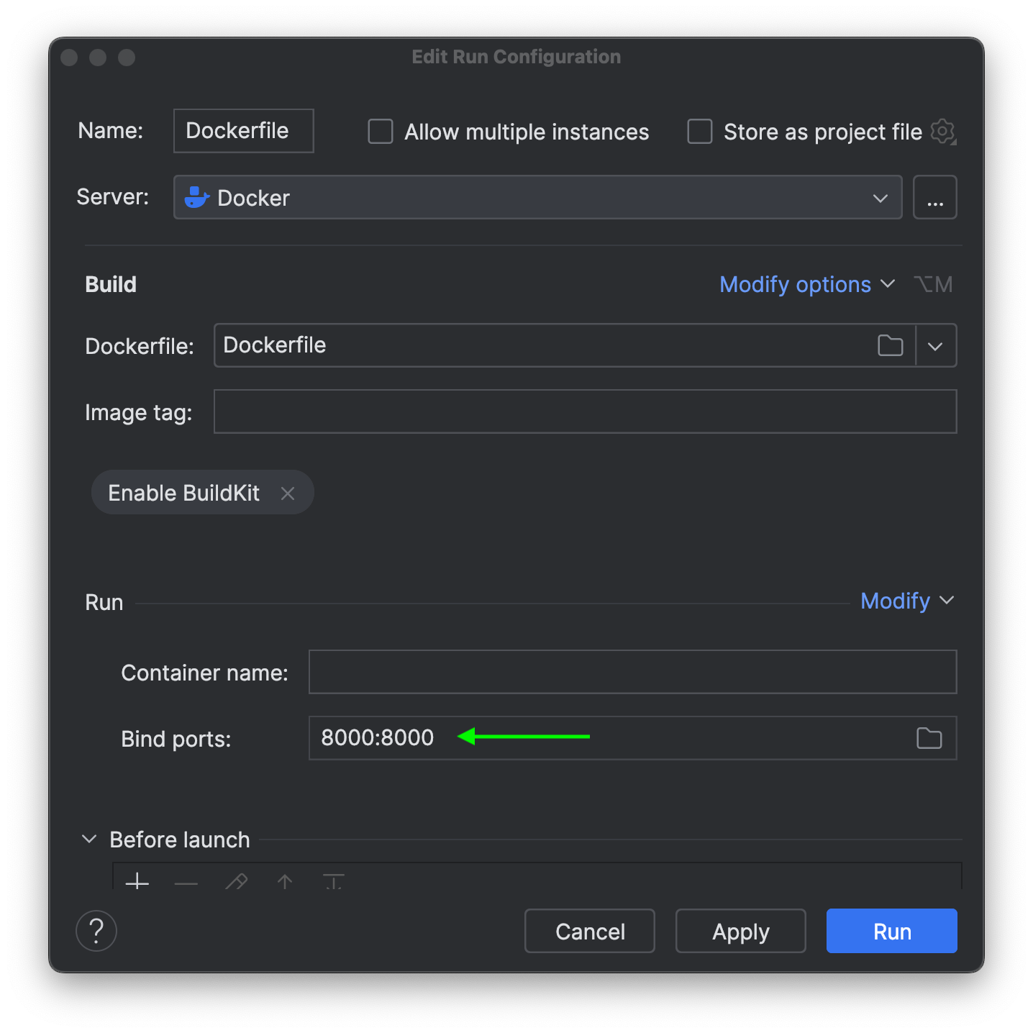Remove the Enable BuildKit chip
The width and height of the screenshot is (1033, 1033).
[x=288, y=493]
